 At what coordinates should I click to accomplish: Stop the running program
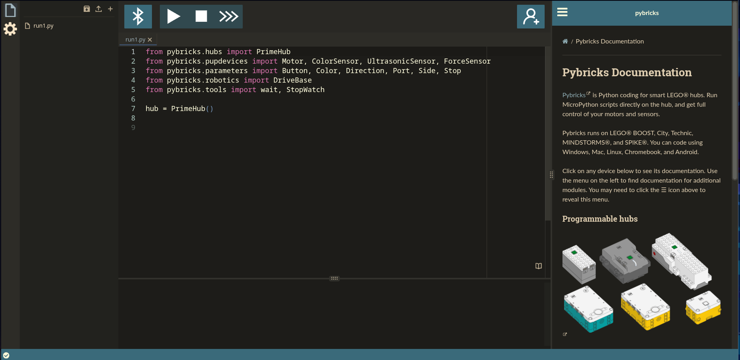point(201,16)
